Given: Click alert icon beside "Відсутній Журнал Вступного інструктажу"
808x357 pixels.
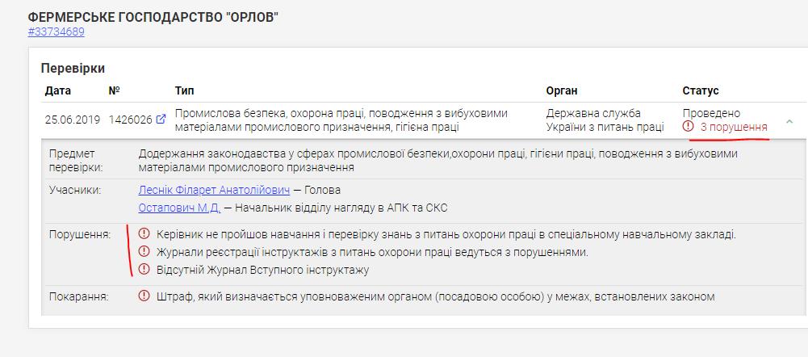Looking at the screenshot, I should 144,269.
